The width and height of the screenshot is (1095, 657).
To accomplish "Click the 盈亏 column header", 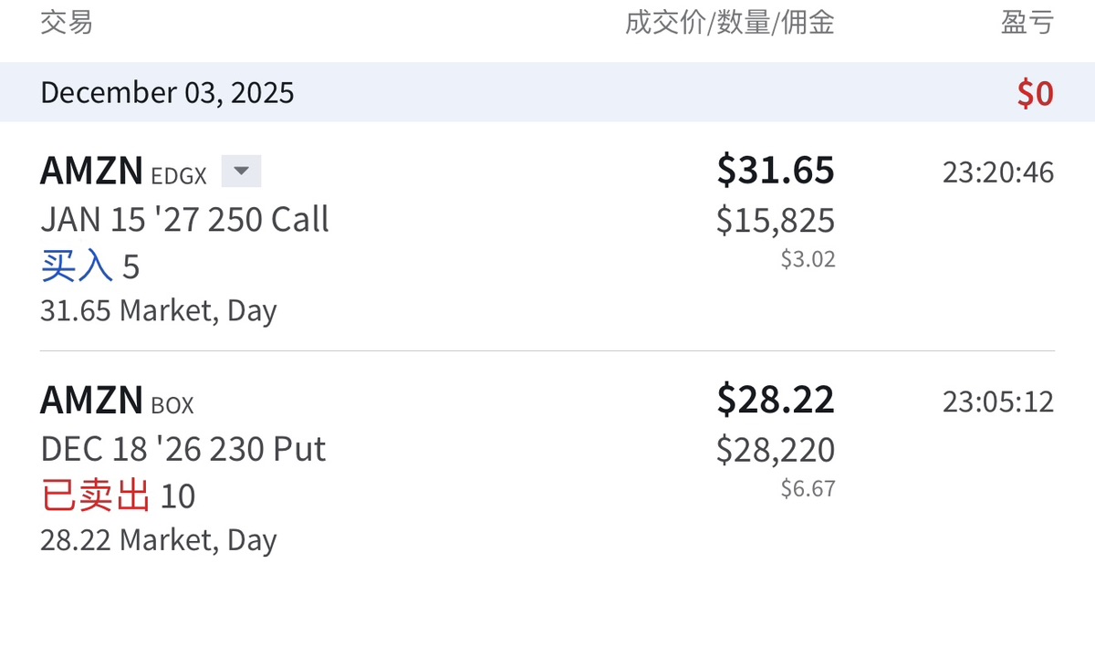I will click(x=1027, y=23).
